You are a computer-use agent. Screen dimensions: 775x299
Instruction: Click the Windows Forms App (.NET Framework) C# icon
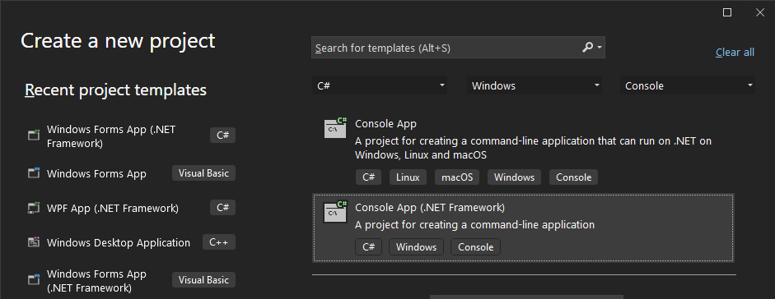[x=34, y=135]
